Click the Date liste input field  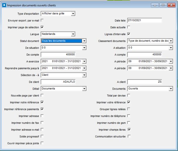pyautogui.click(x=145, y=20)
